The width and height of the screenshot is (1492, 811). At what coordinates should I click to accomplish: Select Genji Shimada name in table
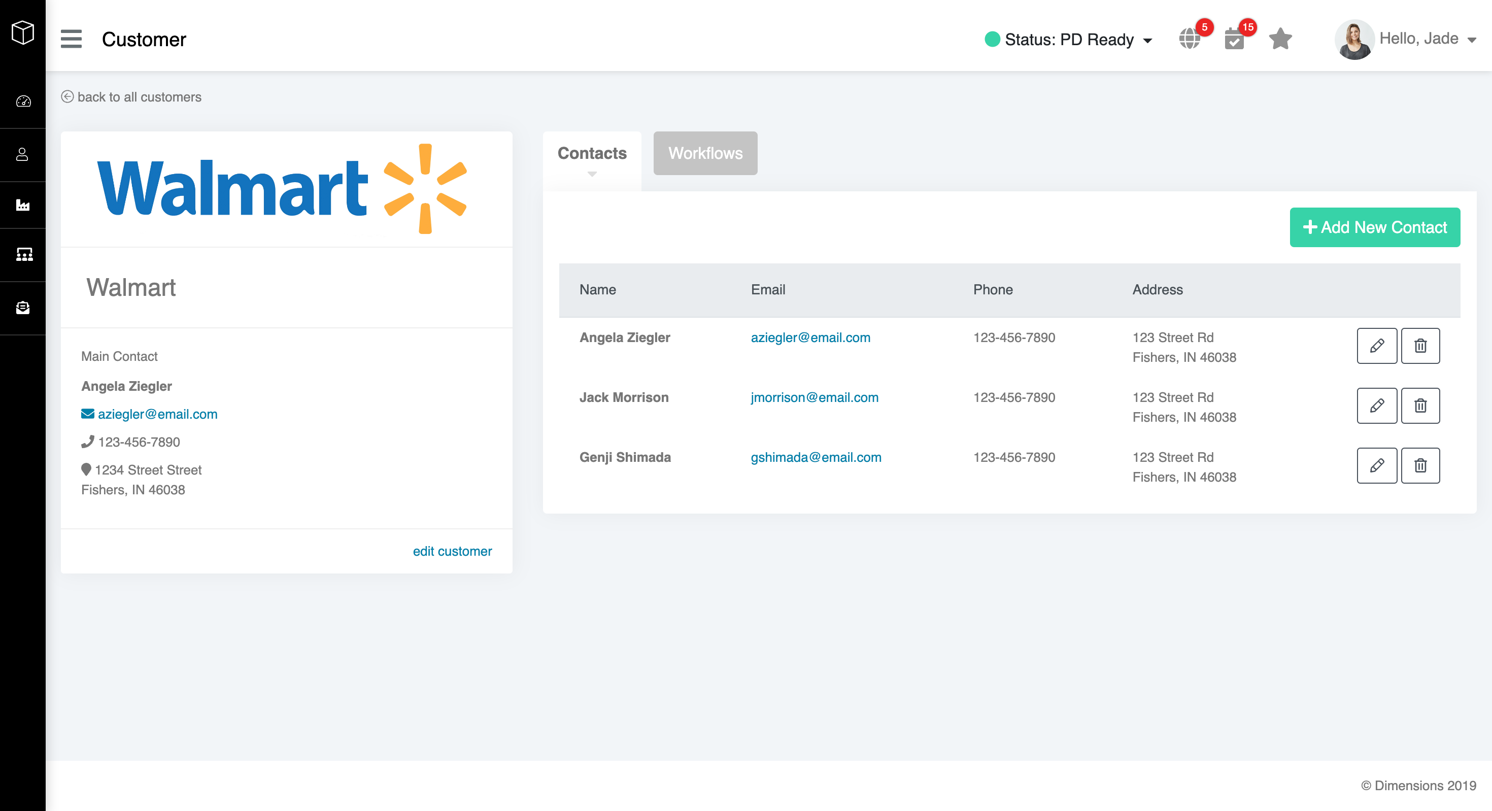(x=625, y=458)
